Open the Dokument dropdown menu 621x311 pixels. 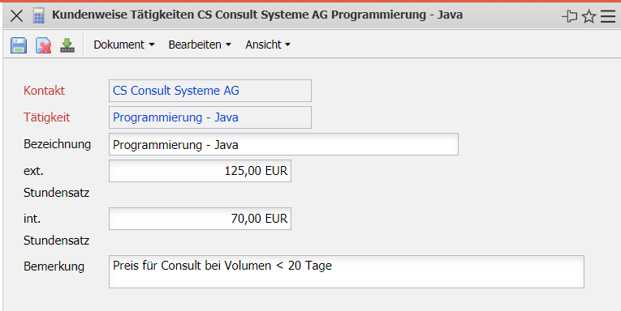pyautogui.click(x=124, y=45)
